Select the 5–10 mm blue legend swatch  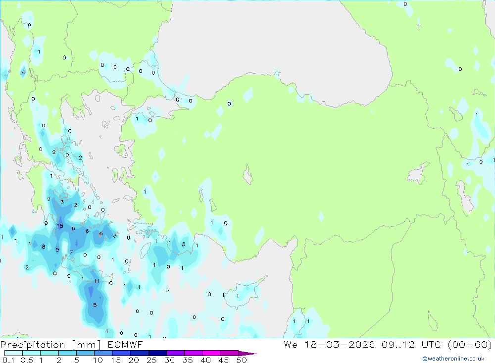[x=86, y=353]
